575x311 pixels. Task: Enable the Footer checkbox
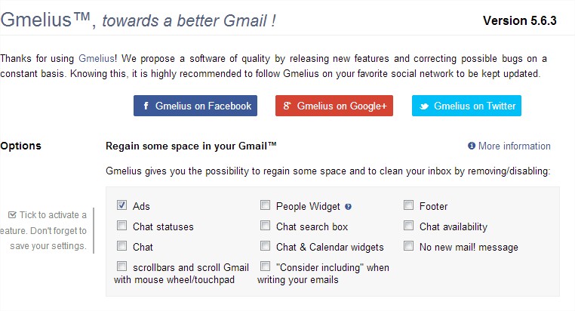408,205
